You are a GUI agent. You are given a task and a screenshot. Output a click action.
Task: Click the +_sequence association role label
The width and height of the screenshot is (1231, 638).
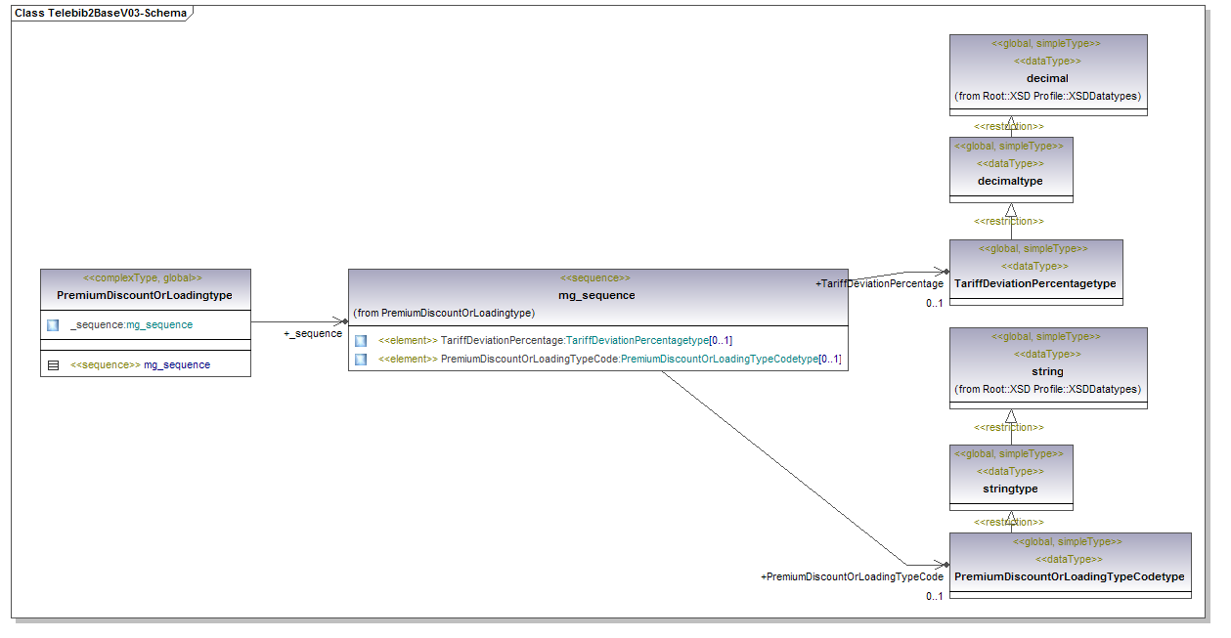(313, 334)
